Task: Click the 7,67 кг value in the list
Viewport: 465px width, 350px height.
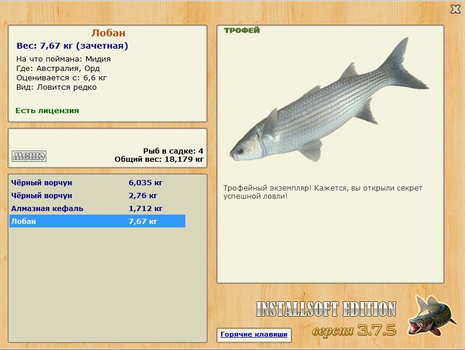Action: 142,221
